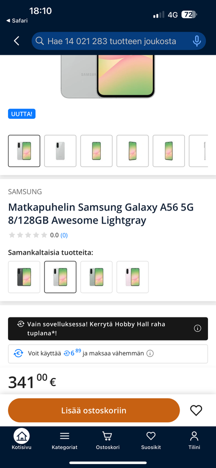Viewport: 216px width, 468px height.
Task: Go to Kotisivu home tab
Action: pos(22,439)
